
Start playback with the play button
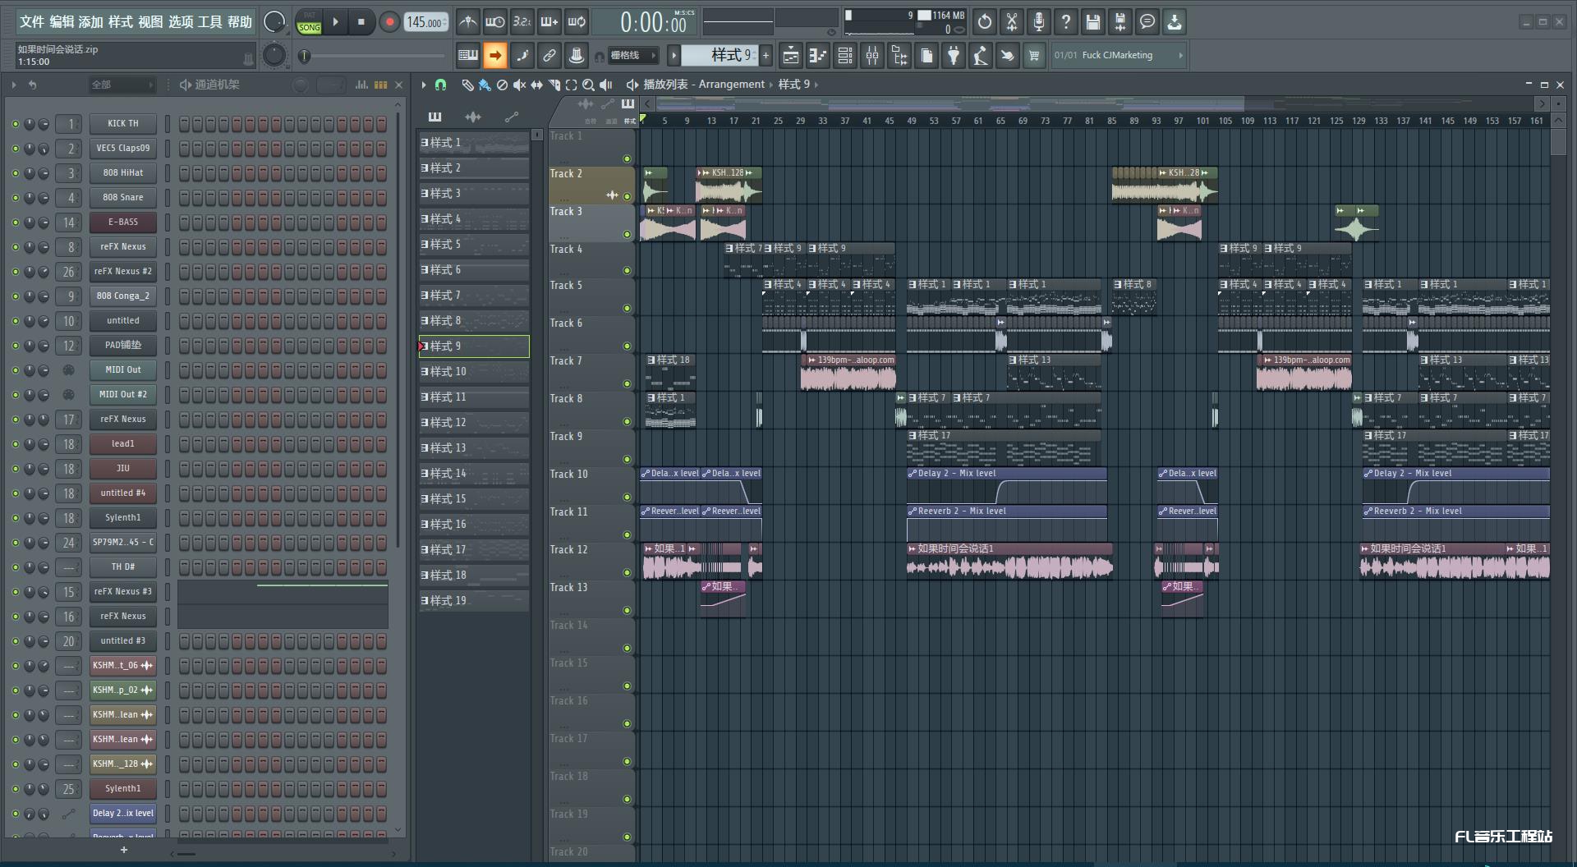(335, 22)
